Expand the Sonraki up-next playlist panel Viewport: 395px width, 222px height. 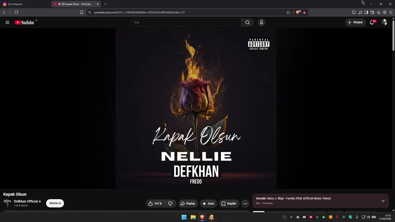point(383,201)
